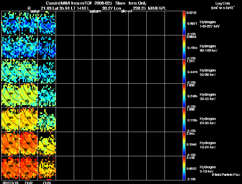Select the Hydrogen 149-227 keV image at 13:25
This screenshot has height=184, width=242.
[x=47, y=23]
